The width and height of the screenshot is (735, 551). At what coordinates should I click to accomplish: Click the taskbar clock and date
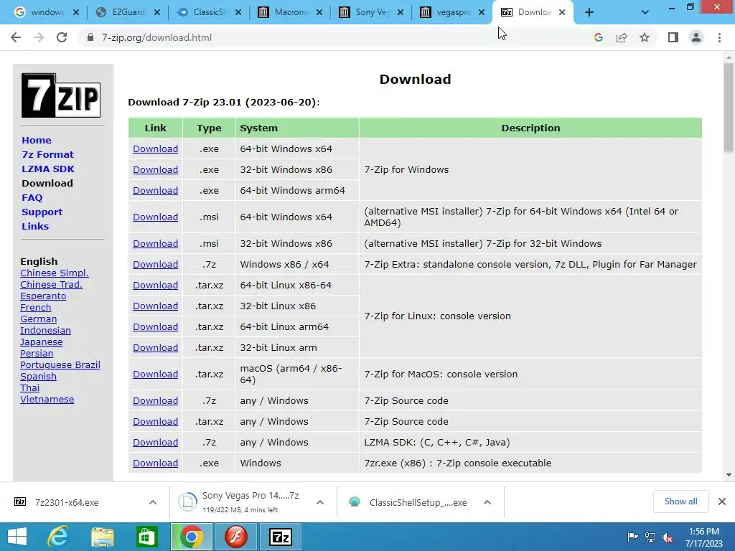click(704, 537)
